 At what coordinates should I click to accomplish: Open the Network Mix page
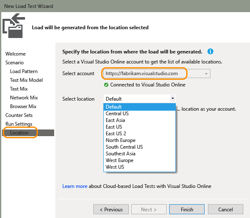(24, 98)
